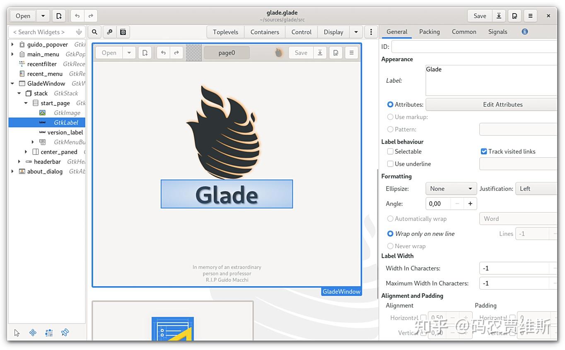Select the Never wrap radio option
Viewport: 565px width, 350px height.
coord(390,246)
